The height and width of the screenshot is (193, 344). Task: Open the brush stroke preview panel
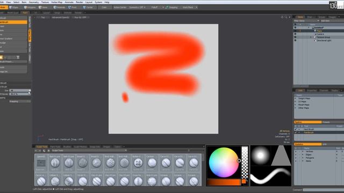(271, 176)
